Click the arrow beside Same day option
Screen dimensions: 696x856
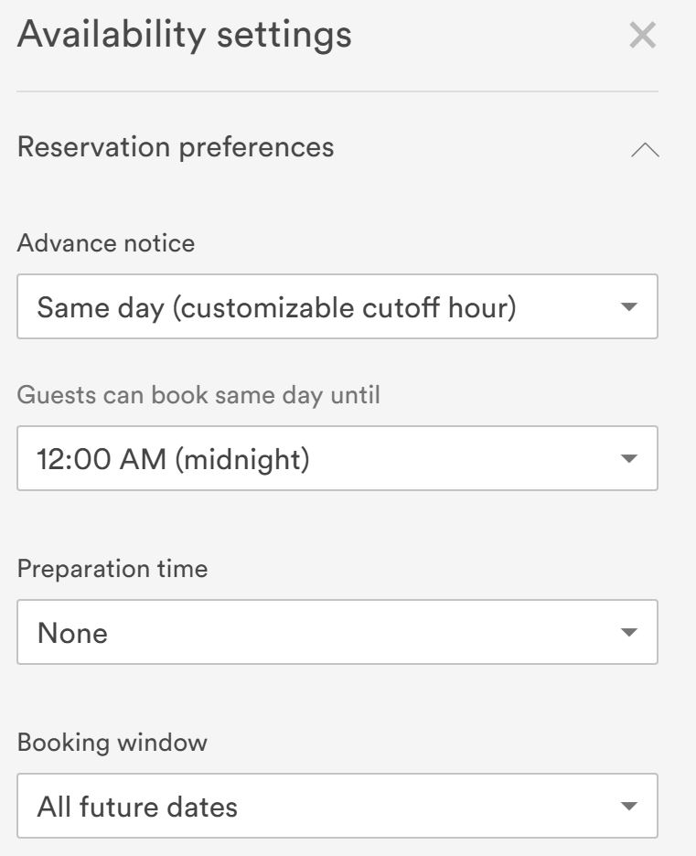pos(628,307)
